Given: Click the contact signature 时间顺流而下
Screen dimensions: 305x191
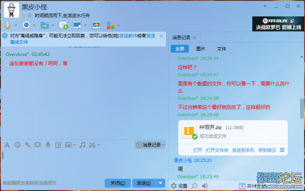Looking at the screenshot, I should [x=62, y=16].
